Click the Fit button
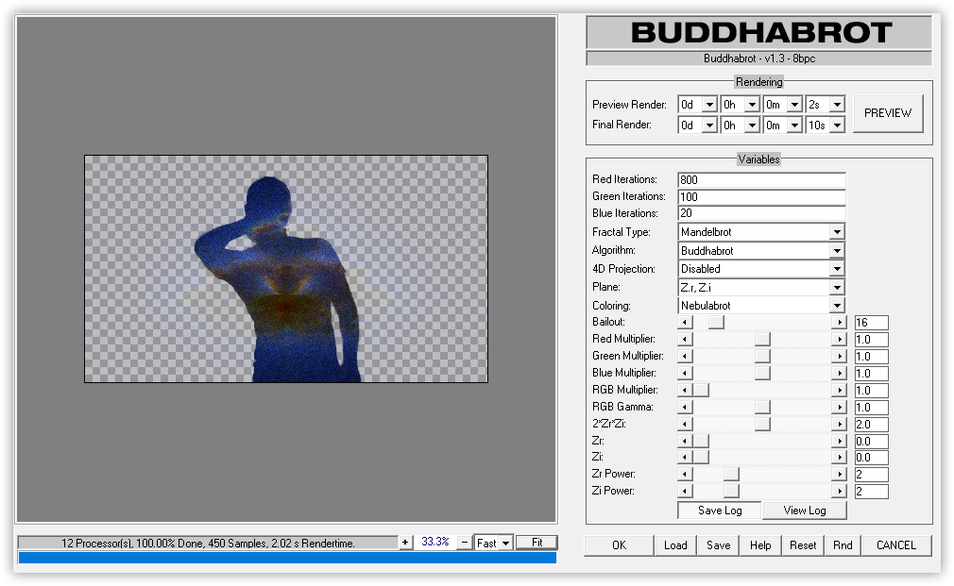Viewport: 954px width, 586px height. pyautogui.click(x=537, y=543)
